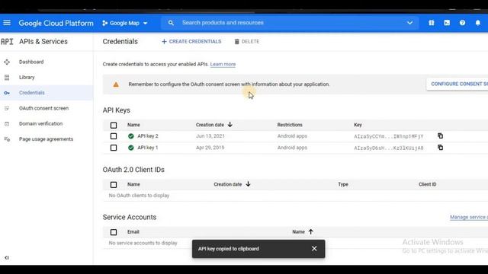Activate Cloud Shell terminal icon
Viewport: 488px width, 274px height.
(x=447, y=23)
